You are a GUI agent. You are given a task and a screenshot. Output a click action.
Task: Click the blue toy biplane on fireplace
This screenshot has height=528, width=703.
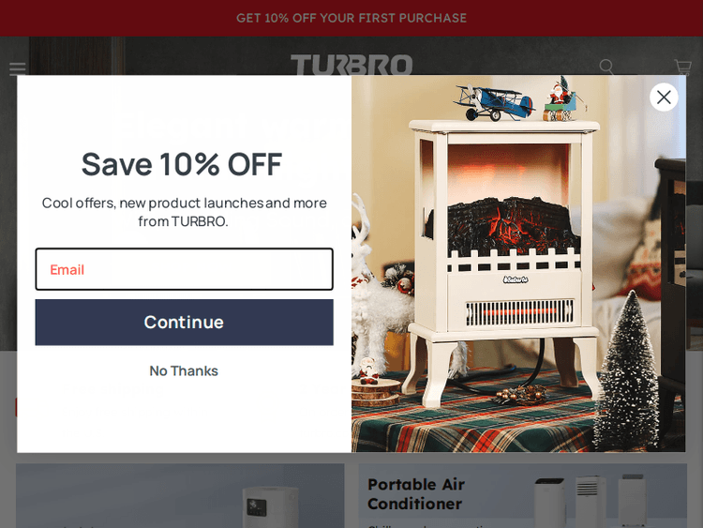494,102
